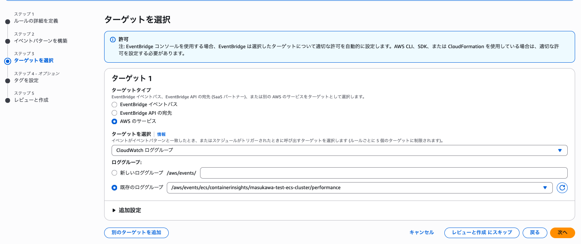Image resolution: width=581 pixels, height=244 pixels.
Task: Open the CloudWatch ロググループ target dropdown
Action: [339, 150]
